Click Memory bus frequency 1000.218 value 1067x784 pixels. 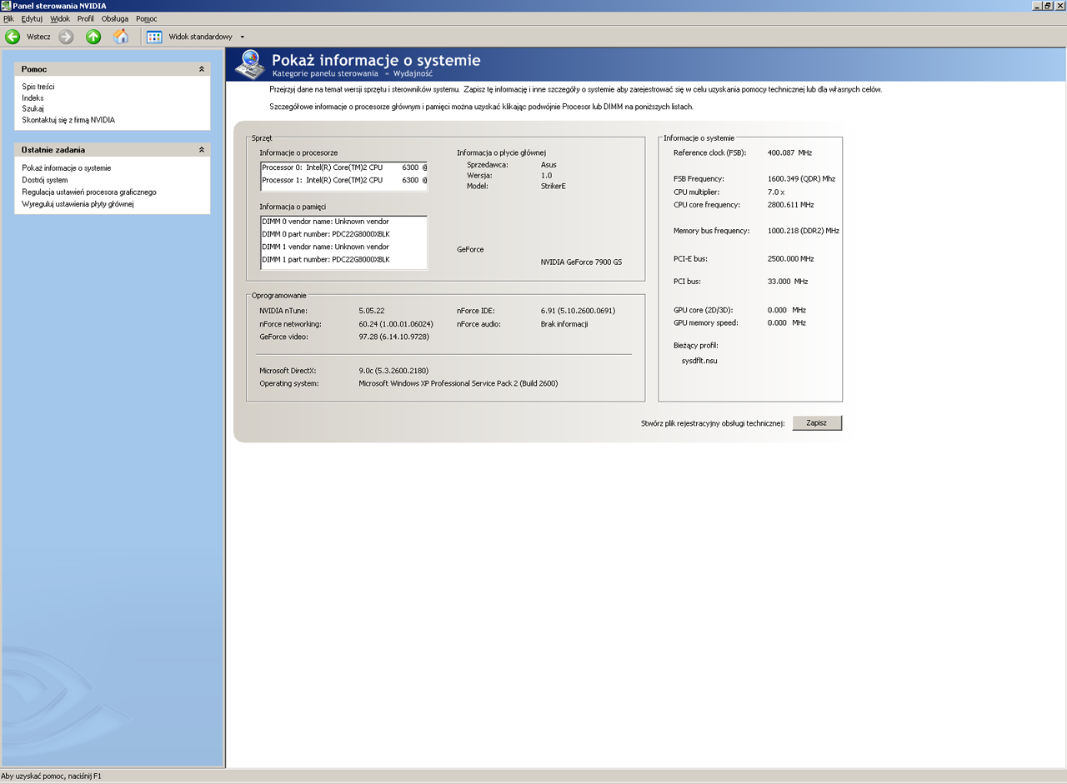tap(804, 231)
